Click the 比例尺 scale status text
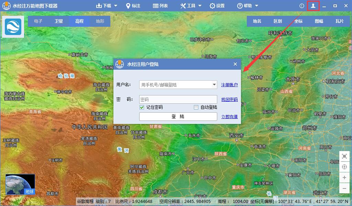Viewport: 352px width, 206px height. [x=134, y=201]
